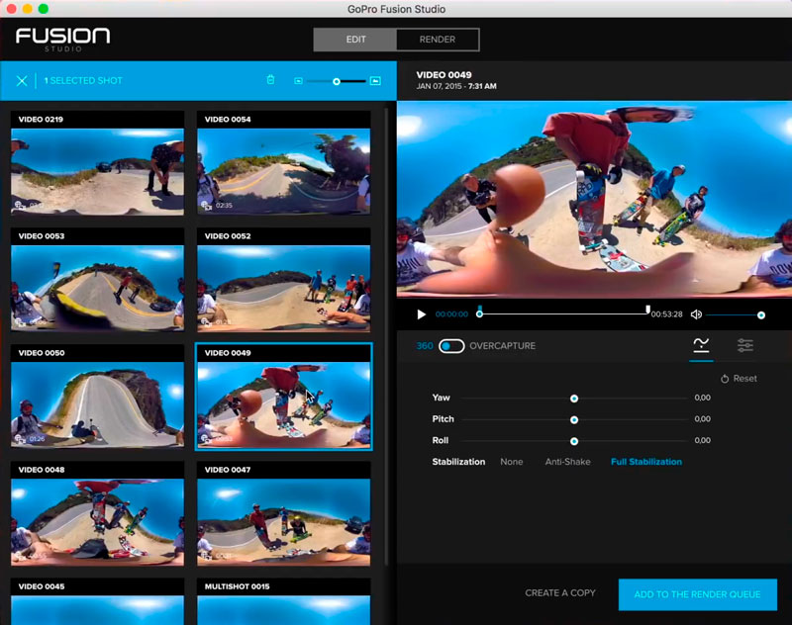Delete the selected shot with trash icon

pos(270,80)
